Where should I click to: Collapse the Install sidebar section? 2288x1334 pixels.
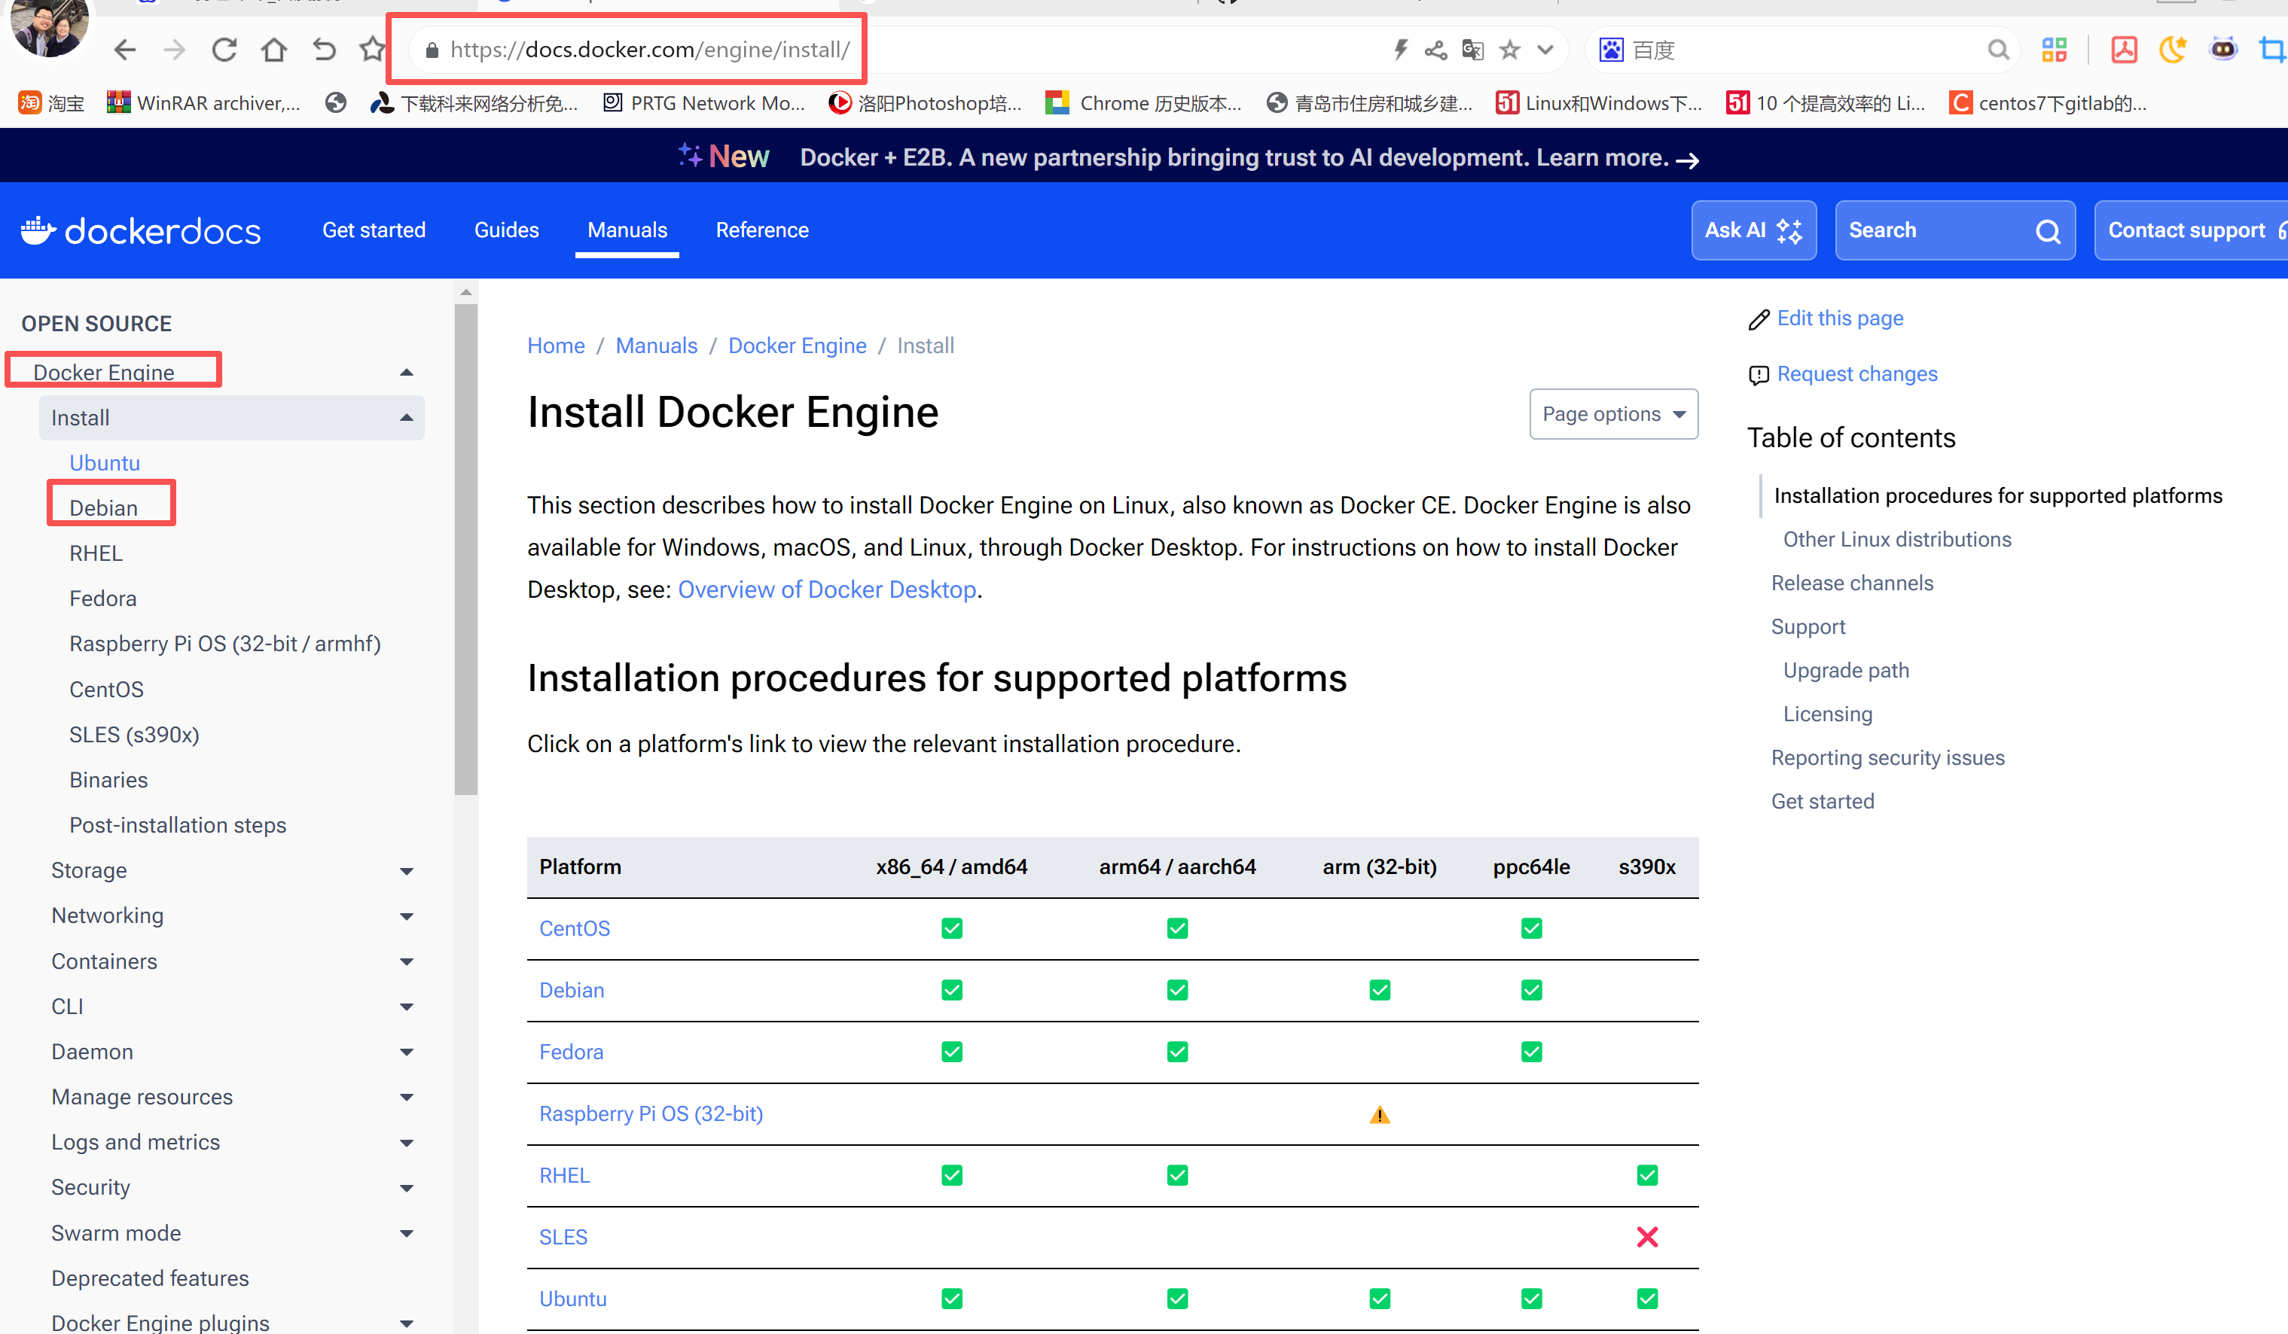click(406, 418)
